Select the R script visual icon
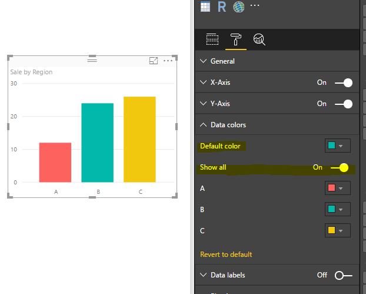The height and width of the screenshot is (294, 366). coord(222,6)
